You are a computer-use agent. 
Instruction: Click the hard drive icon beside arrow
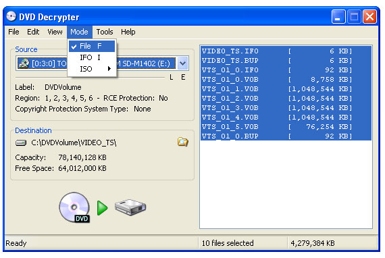(x=130, y=207)
